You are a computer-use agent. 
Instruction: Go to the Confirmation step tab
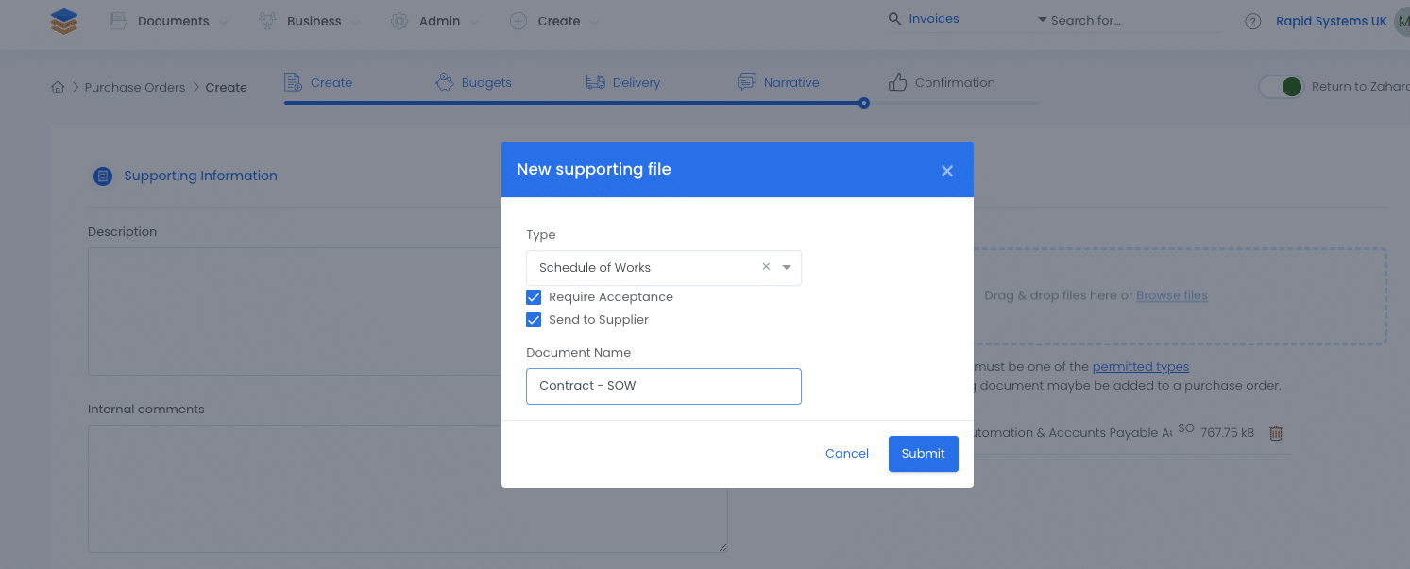click(955, 82)
